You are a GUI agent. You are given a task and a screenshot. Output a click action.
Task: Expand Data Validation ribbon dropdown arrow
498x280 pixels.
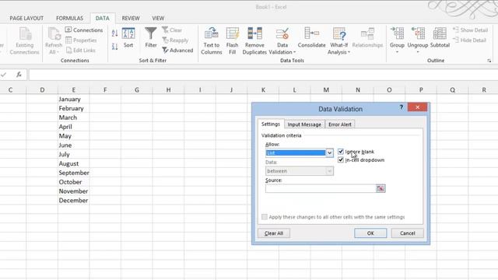pos(294,52)
